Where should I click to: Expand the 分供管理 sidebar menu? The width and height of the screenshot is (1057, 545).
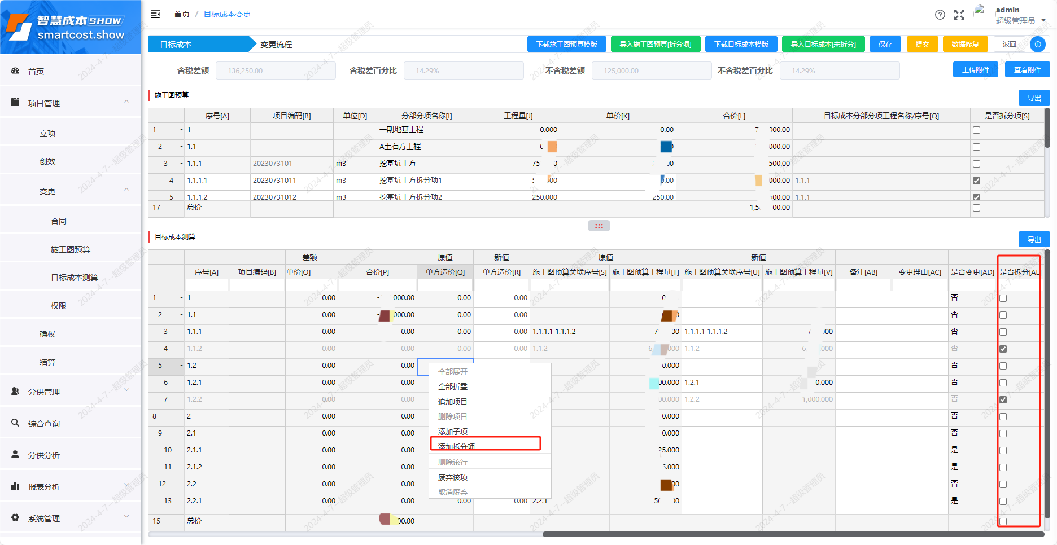[x=126, y=390]
